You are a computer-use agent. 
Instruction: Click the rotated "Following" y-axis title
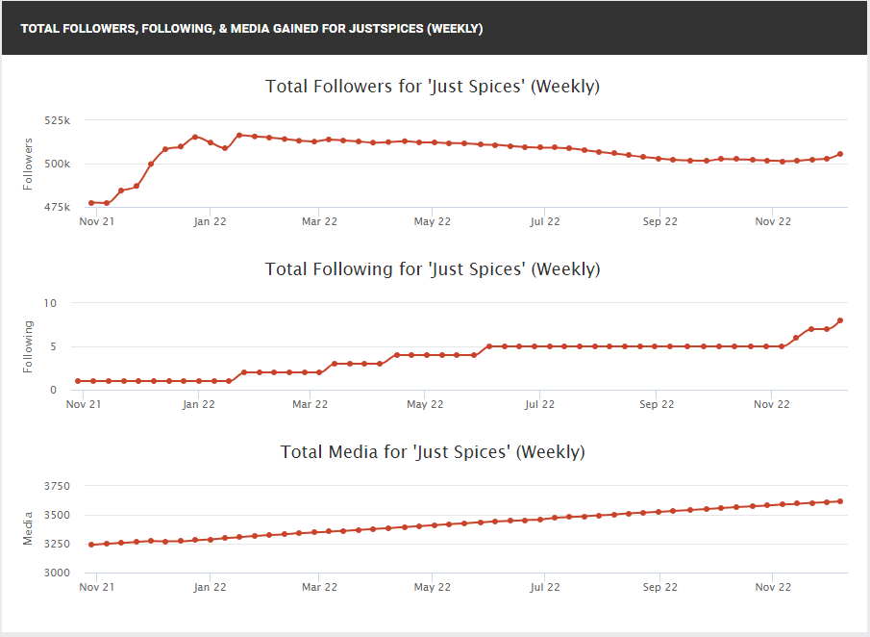(28, 346)
